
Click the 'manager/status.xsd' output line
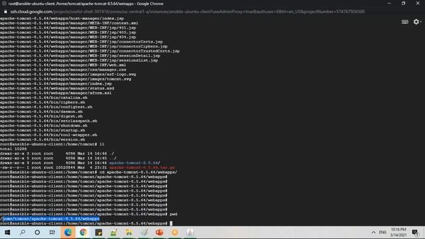[57, 88]
